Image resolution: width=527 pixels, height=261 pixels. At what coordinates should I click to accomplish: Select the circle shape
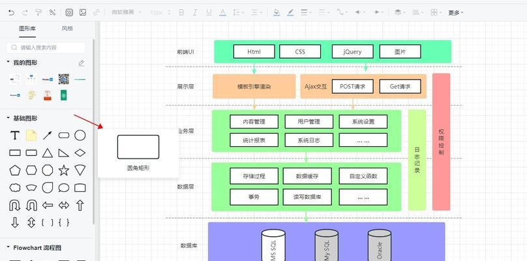80,136
